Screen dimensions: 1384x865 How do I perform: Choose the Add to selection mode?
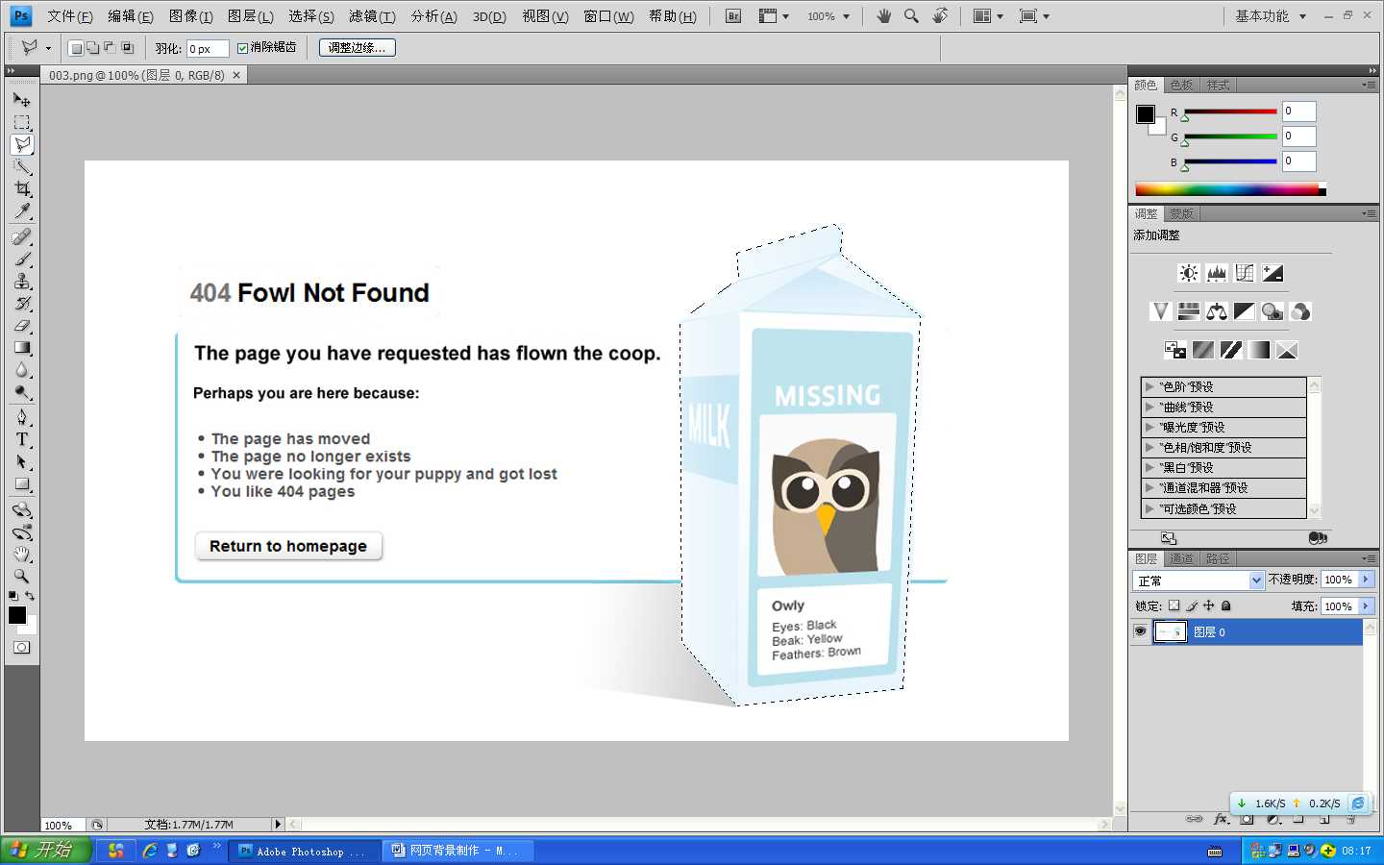point(93,48)
